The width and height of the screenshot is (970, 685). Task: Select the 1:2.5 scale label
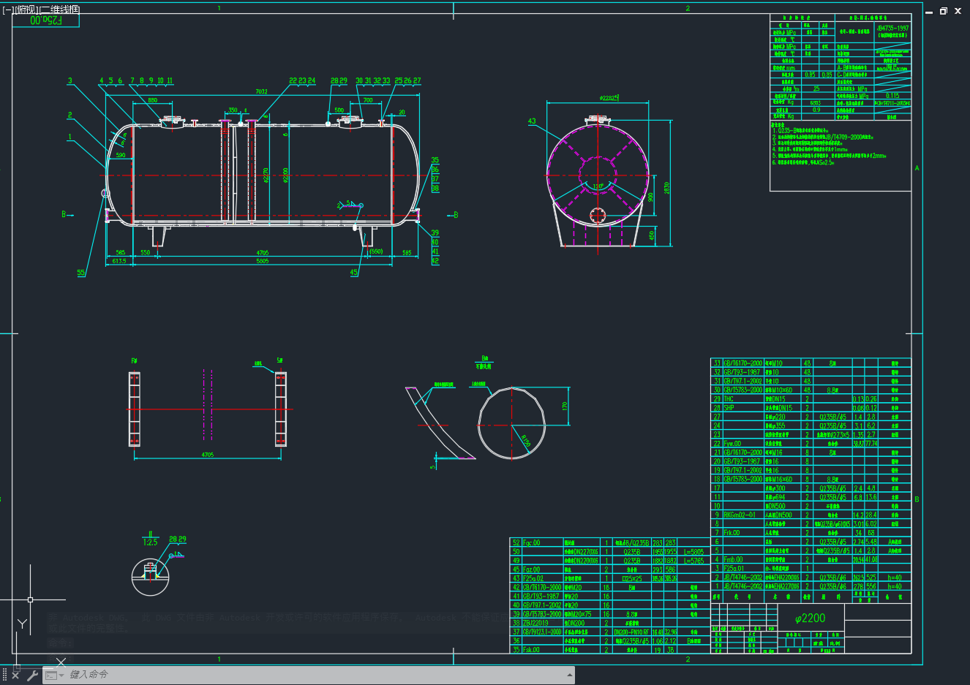pos(150,542)
